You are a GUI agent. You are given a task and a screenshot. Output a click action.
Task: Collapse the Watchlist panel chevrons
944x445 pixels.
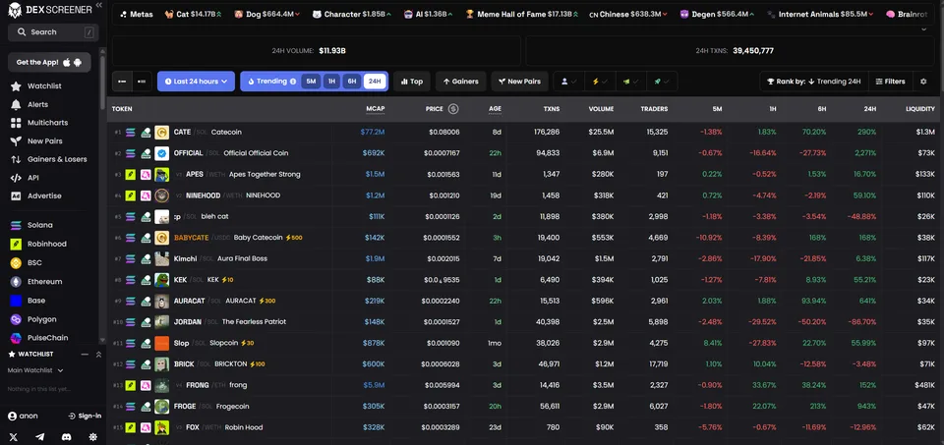click(x=98, y=355)
